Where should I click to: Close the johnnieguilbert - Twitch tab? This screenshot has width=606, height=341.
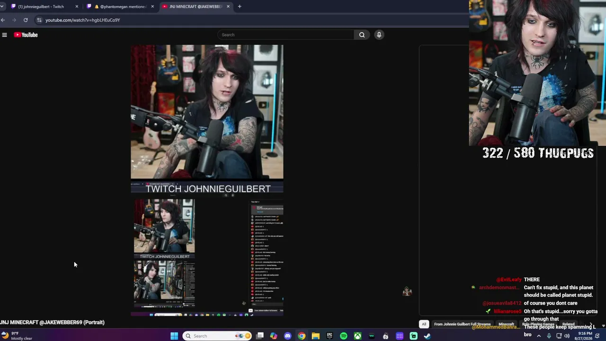click(x=77, y=7)
